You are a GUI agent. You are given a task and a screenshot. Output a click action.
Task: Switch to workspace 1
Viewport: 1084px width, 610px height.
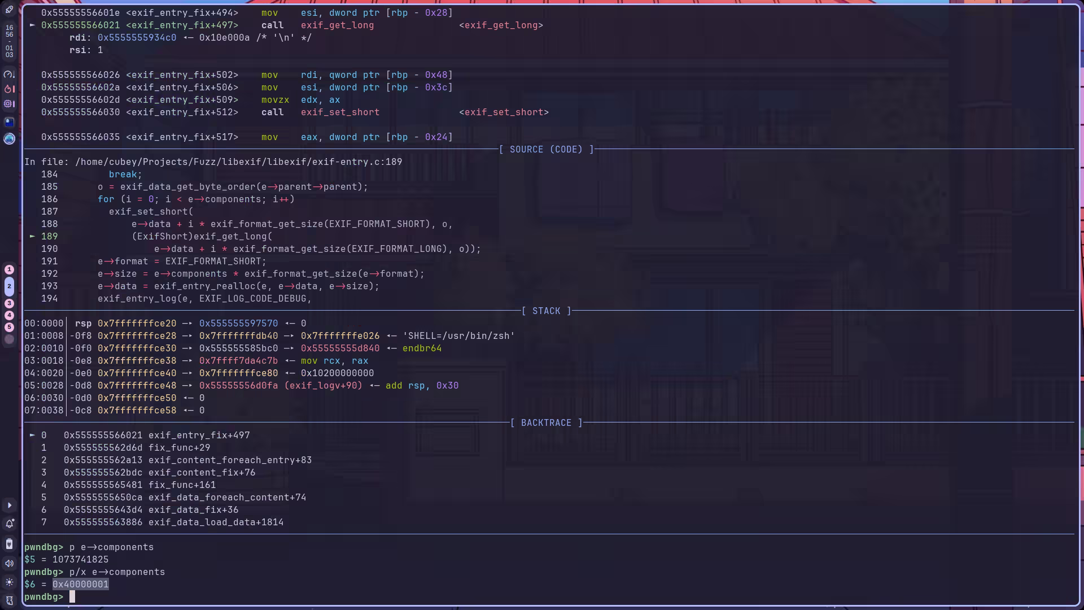point(9,269)
